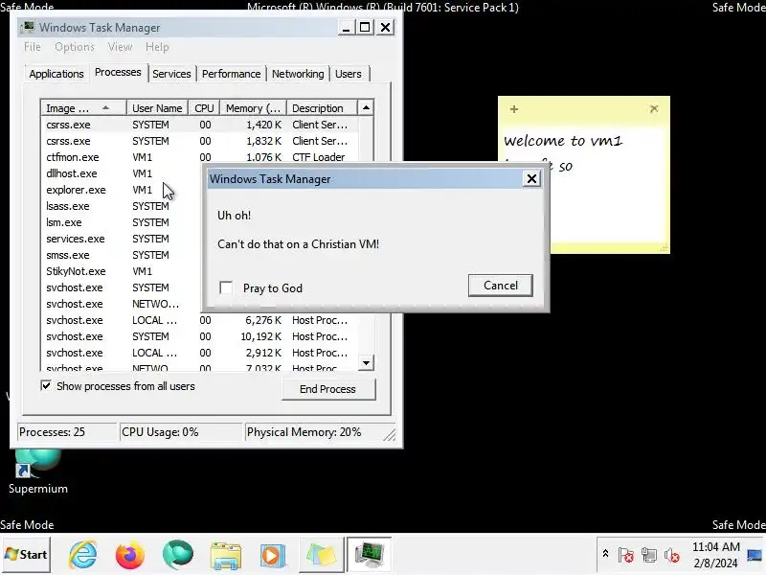Viewport: 766px width, 575px height.
Task: Click the process list scroll down arrow
Action: point(366,363)
